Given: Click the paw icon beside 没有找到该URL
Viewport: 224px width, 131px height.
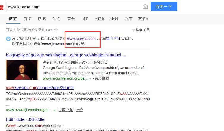Looking at the screenshot, I should coord(8,39).
